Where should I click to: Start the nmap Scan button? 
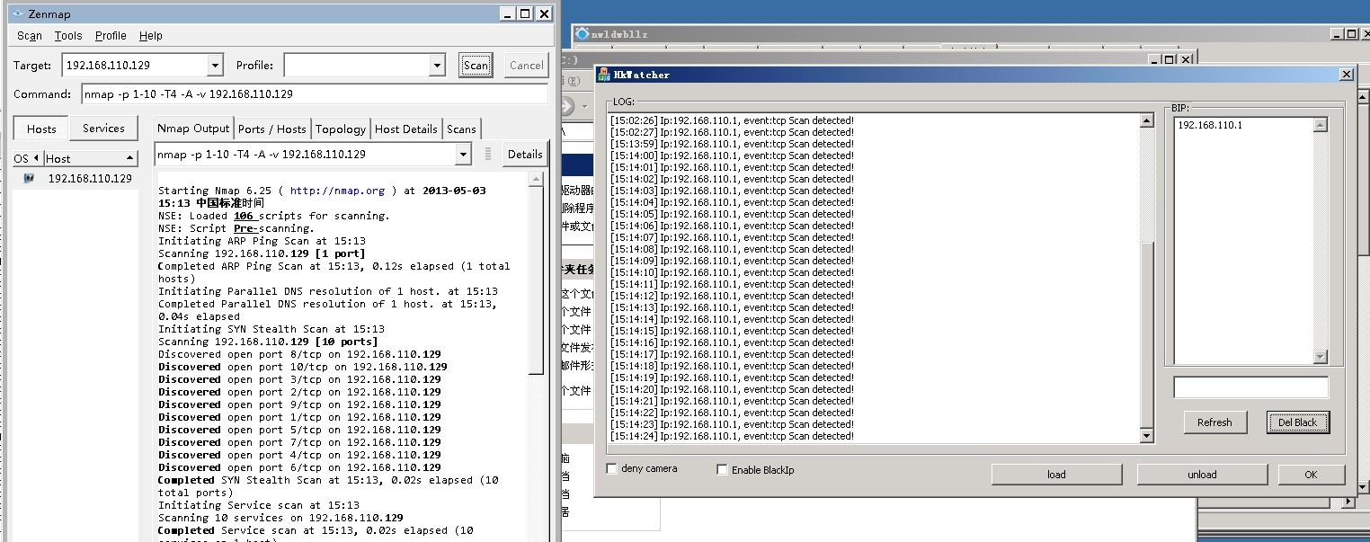point(476,65)
